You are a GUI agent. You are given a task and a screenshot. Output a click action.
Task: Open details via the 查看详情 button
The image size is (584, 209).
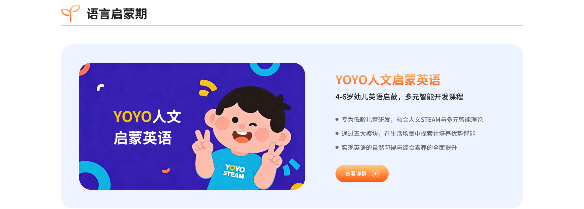(x=362, y=174)
